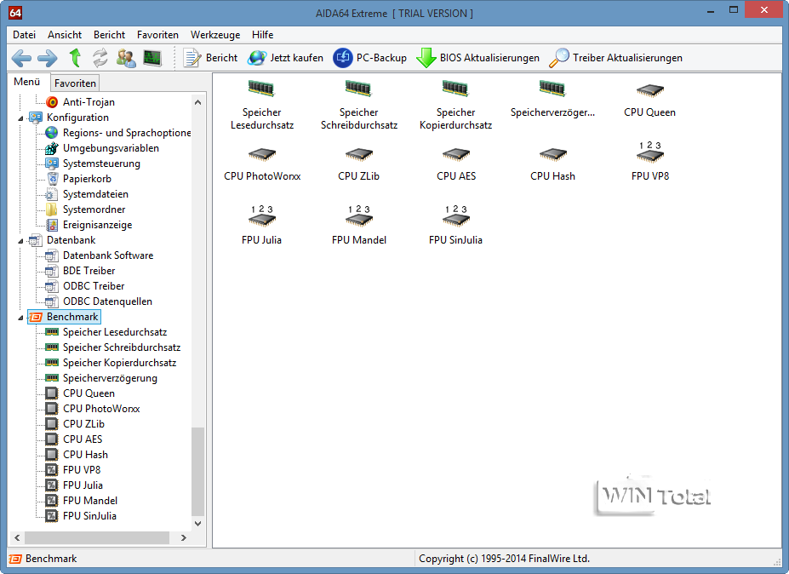Click BIOS Aktualisierungen toolbar button
The height and width of the screenshot is (574, 789).
[477, 58]
